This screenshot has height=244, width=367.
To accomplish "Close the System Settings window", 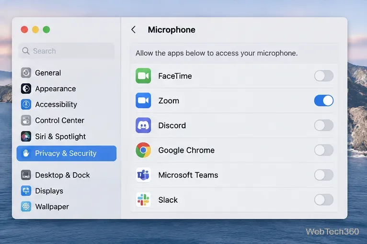I will click(24, 30).
